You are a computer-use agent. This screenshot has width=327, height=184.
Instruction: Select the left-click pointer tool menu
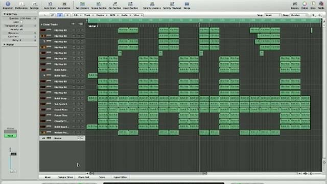[x=313, y=15]
